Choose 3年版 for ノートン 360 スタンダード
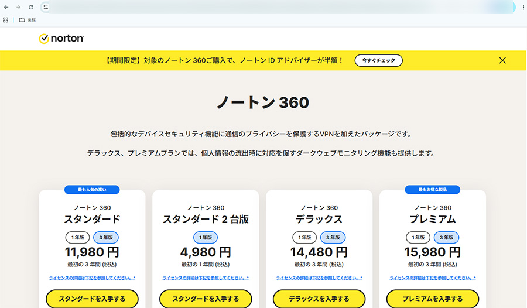The height and width of the screenshot is (308, 527). tap(106, 237)
